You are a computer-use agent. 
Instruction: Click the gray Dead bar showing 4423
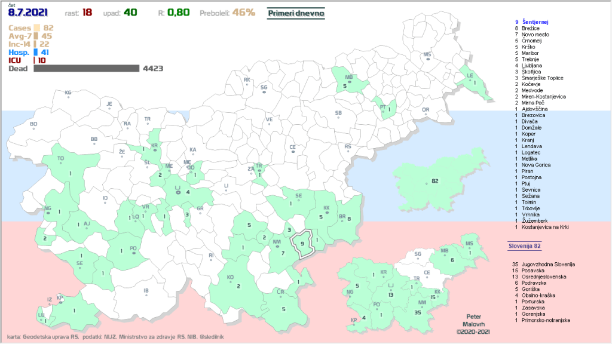point(86,69)
